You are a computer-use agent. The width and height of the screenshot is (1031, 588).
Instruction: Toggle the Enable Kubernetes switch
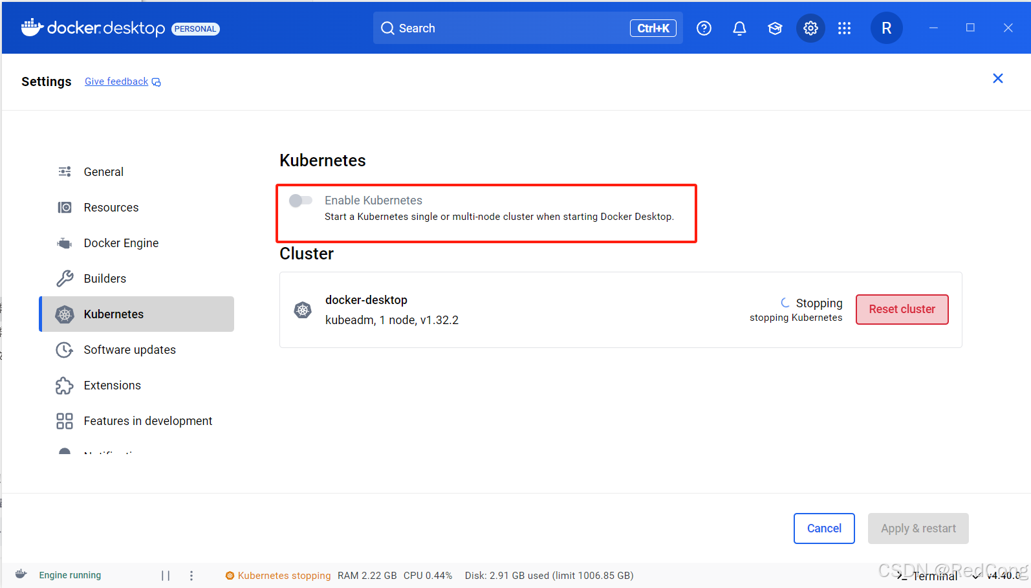301,201
